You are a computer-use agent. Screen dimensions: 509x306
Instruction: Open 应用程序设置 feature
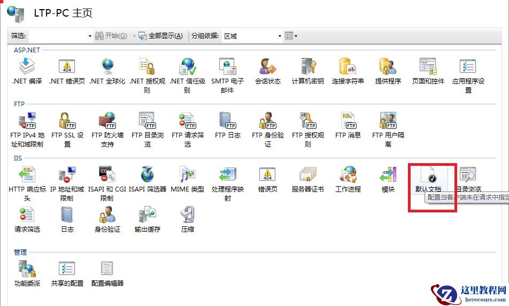[468, 75]
